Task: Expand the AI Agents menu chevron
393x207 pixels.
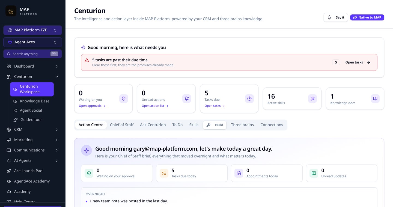Action: (x=57, y=160)
